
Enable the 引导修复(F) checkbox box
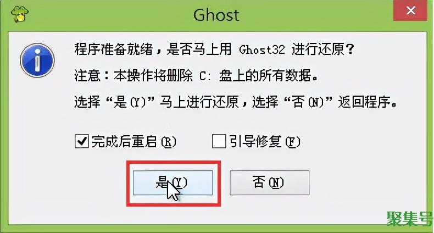219,141
